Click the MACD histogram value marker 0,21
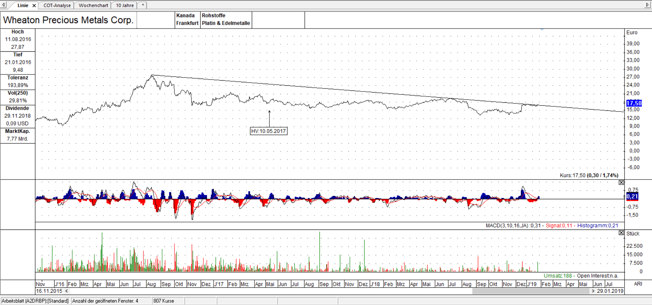The image size is (652, 305). pos(632,196)
